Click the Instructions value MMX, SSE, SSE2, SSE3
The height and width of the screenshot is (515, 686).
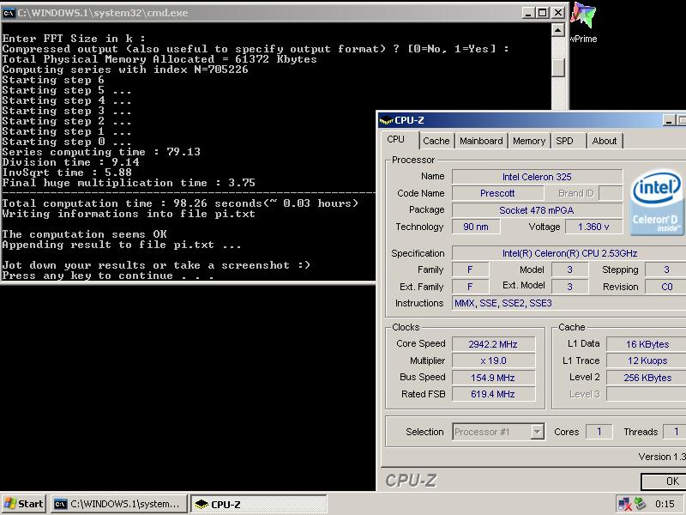coord(569,303)
